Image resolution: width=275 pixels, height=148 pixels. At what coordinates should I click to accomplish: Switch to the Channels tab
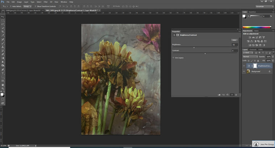(x=253, y=49)
